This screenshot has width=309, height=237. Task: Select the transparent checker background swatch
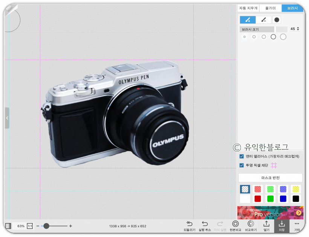[x=245, y=189]
